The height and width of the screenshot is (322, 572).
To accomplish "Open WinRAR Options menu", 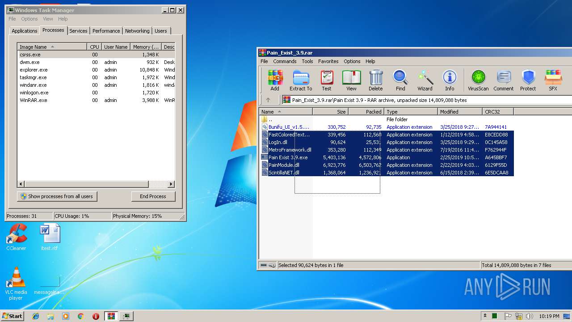I will point(352,61).
